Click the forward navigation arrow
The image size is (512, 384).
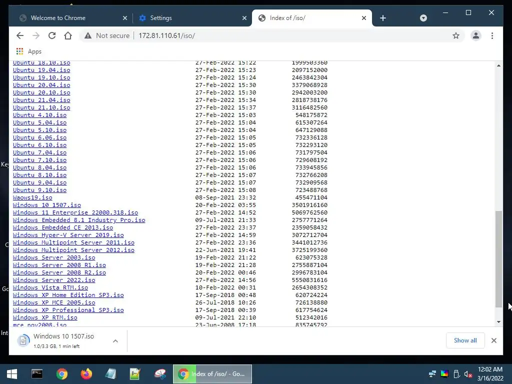point(36,35)
